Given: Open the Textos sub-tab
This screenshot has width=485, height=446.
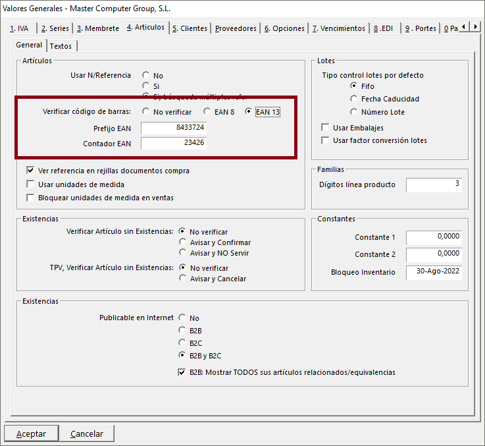Looking at the screenshot, I should pyautogui.click(x=61, y=46).
